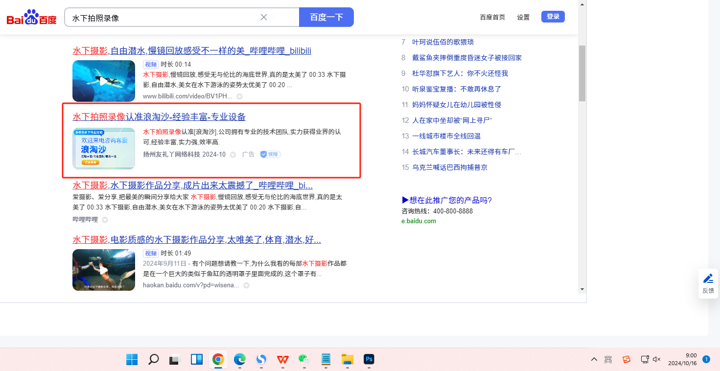
Task: Click the 登录 login button
Action: tap(553, 17)
